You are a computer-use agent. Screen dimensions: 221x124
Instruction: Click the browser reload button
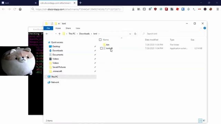point(15,9)
